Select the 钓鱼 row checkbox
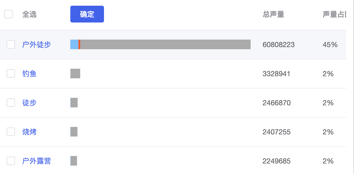The width and height of the screenshot is (354, 174). (x=11, y=73)
